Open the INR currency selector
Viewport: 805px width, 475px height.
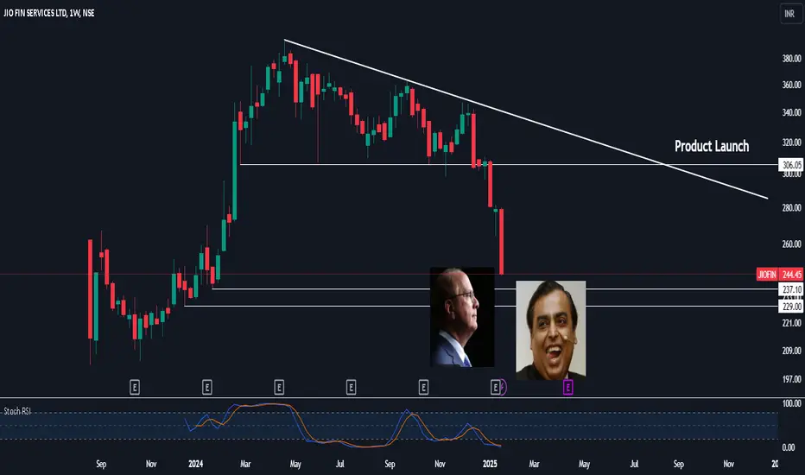[789, 14]
